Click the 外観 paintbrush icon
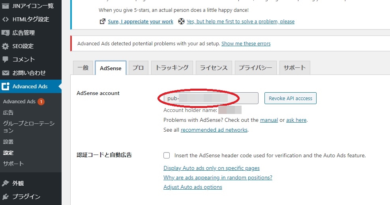This screenshot has width=390, height=205. tap(6, 183)
